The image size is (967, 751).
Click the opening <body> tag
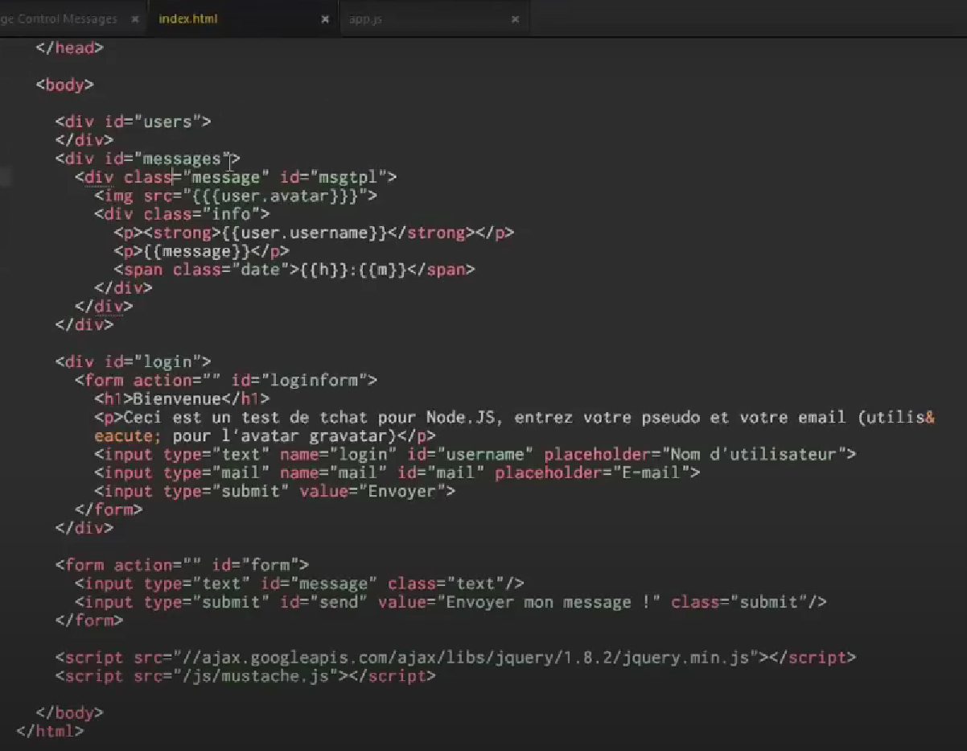pos(65,85)
